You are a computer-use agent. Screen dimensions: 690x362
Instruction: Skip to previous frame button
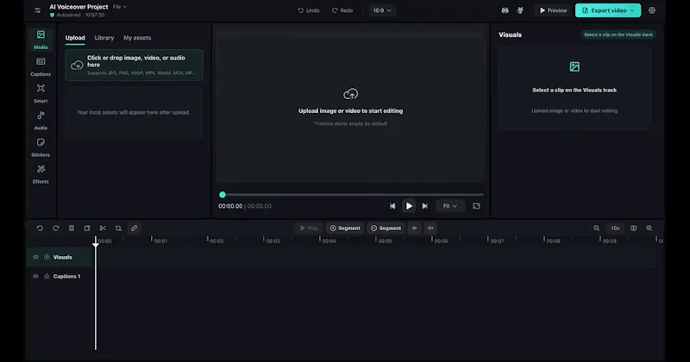392,206
